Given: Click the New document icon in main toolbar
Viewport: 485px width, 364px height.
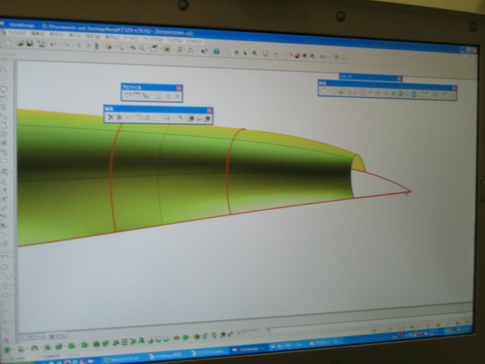Looking at the screenshot, I should pos(8,42).
